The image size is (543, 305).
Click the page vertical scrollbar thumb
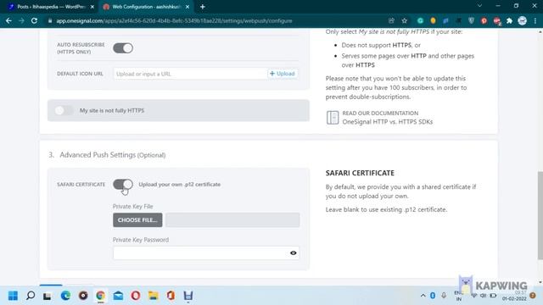(x=540, y=215)
